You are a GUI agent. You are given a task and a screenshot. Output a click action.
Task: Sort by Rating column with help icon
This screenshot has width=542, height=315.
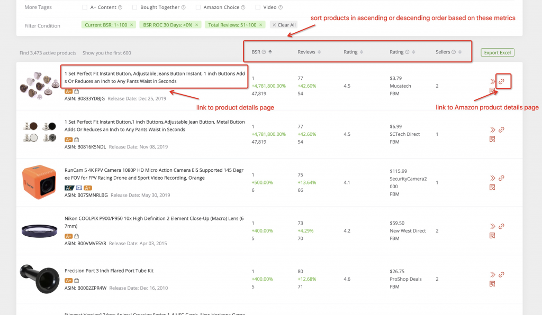[414, 52]
